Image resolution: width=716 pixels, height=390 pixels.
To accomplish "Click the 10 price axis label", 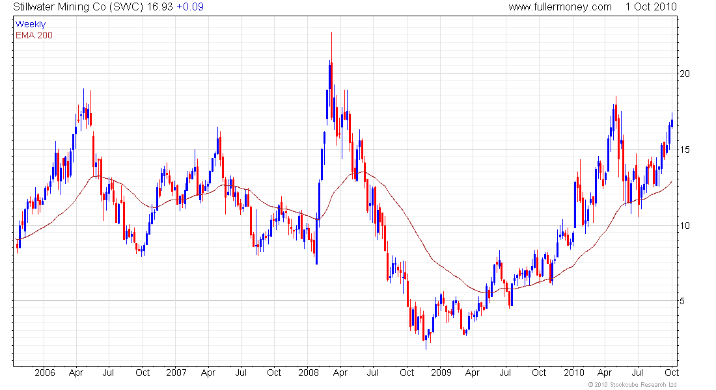I will [x=685, y=226].
